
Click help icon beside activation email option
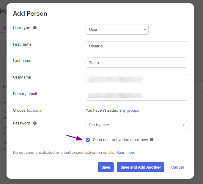(x=152, y=140)
